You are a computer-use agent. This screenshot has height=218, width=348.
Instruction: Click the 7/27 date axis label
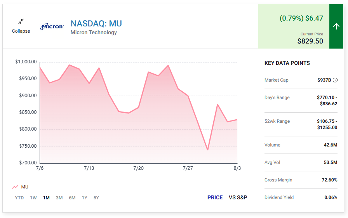(188, 168)
